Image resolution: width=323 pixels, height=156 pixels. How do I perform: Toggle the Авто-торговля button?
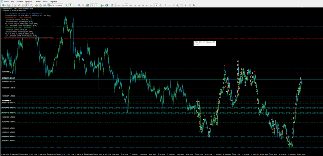coord(55,5)
